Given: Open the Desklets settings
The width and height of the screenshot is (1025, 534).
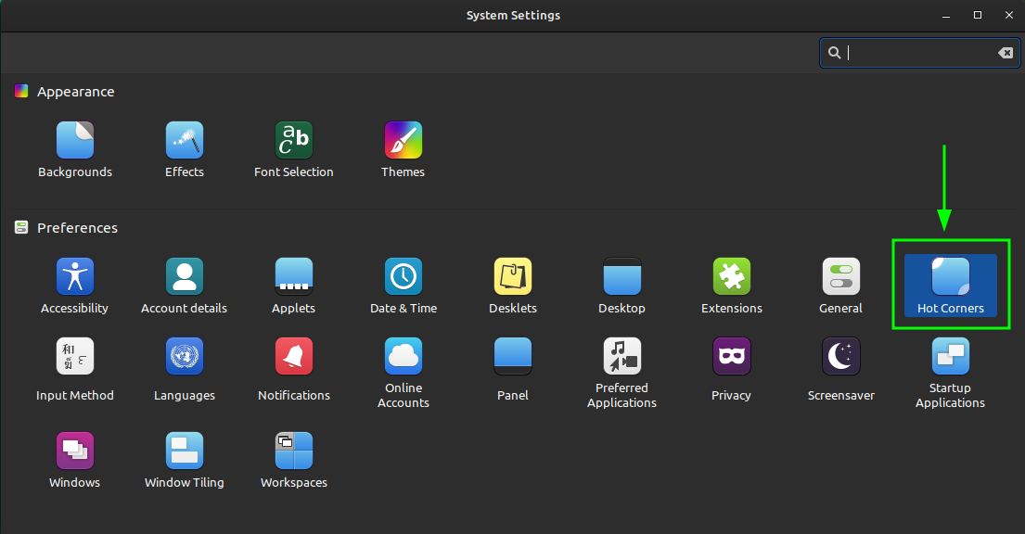Looking at the screenshot, I should (512, 284).
